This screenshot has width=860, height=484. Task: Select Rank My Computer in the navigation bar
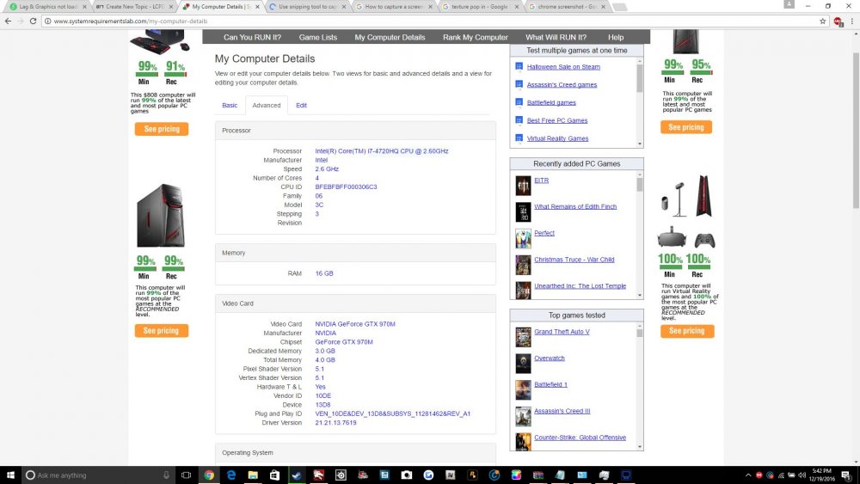click(476, 38)
